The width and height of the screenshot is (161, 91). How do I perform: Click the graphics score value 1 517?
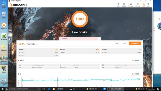[56, 50]
